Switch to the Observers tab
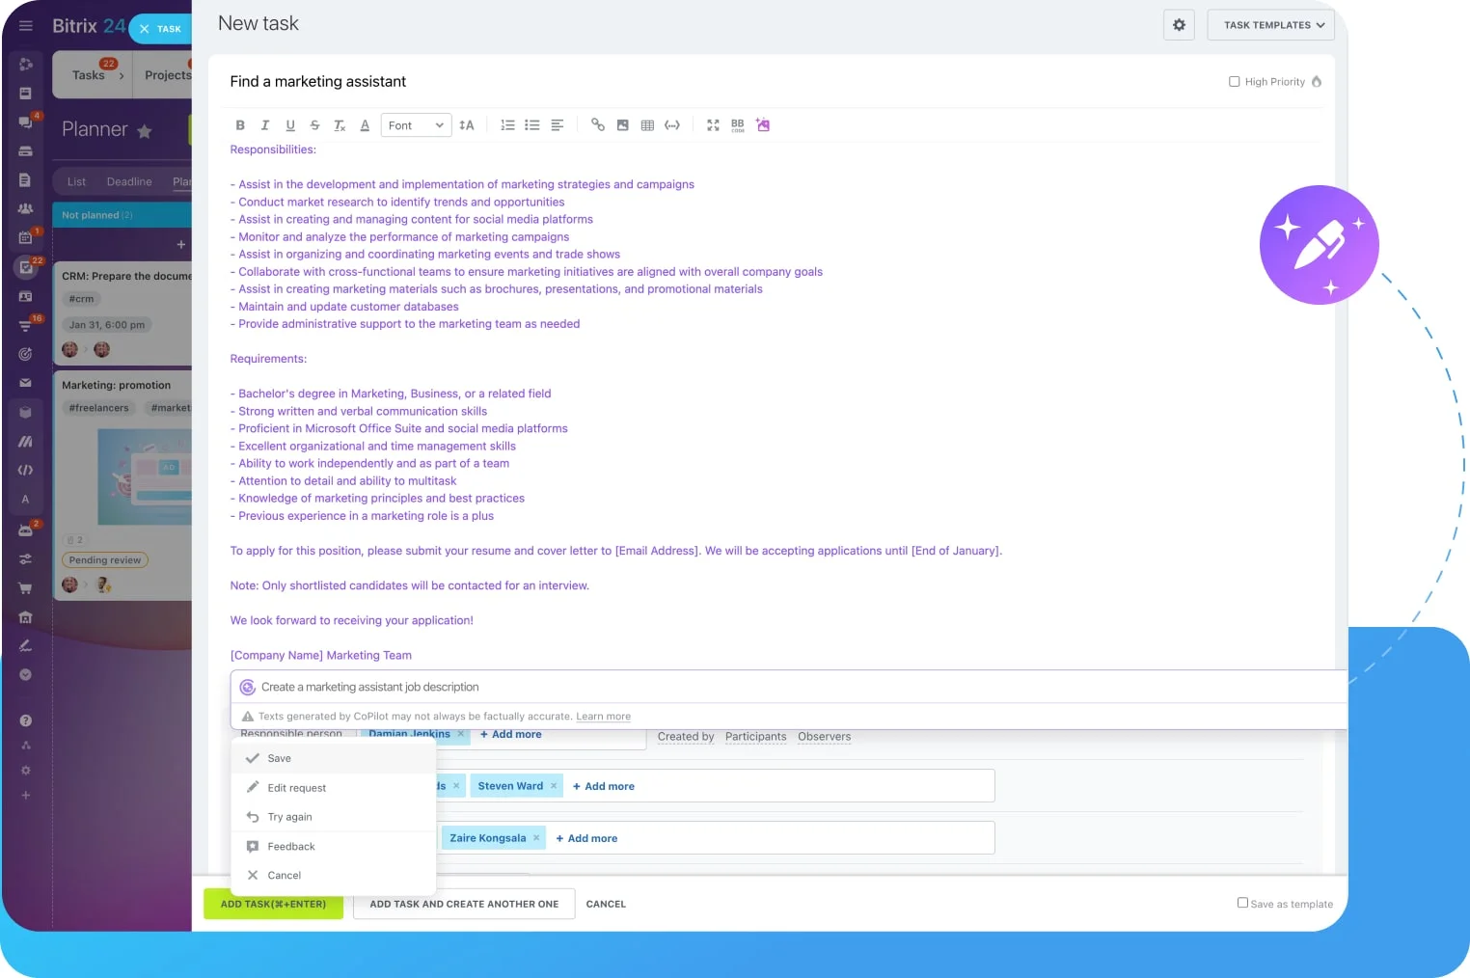Screen dimensions: 1470x978 tap(824, 737)
